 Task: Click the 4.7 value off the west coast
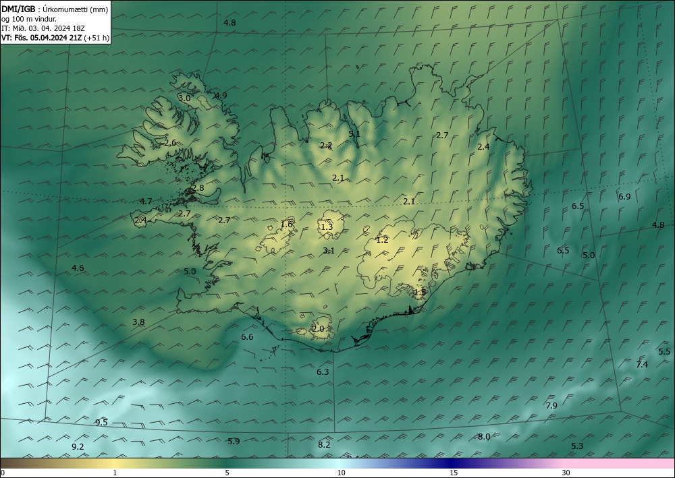pos(146,201)
